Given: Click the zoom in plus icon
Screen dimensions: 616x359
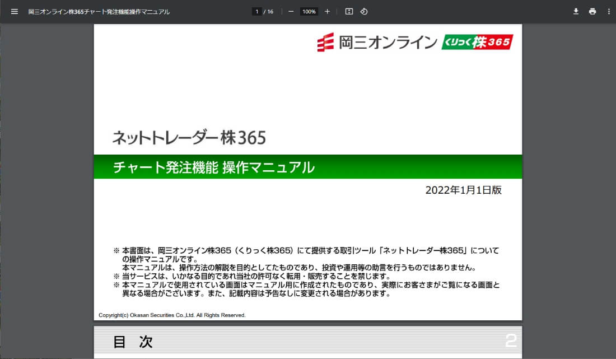Looking at the screenshot, I should click(x=327, y=12).
